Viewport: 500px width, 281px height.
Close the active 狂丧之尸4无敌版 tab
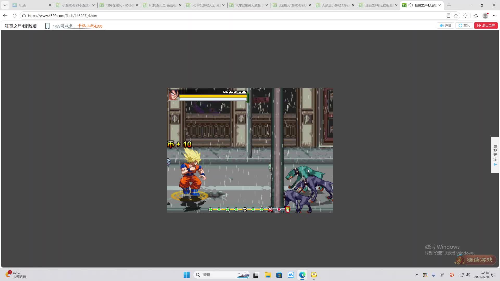pos(440,5)
